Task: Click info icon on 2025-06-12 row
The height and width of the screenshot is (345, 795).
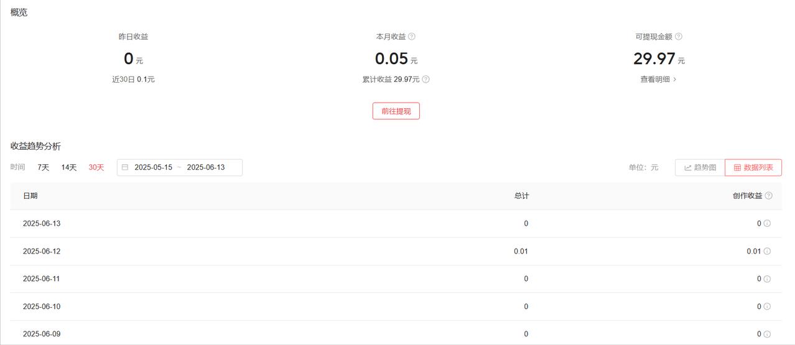Action: 767,252
